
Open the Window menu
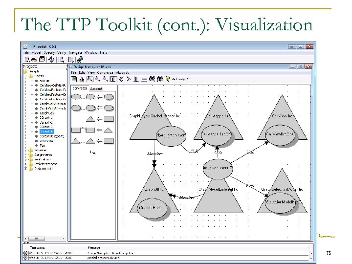coord(91,52)
